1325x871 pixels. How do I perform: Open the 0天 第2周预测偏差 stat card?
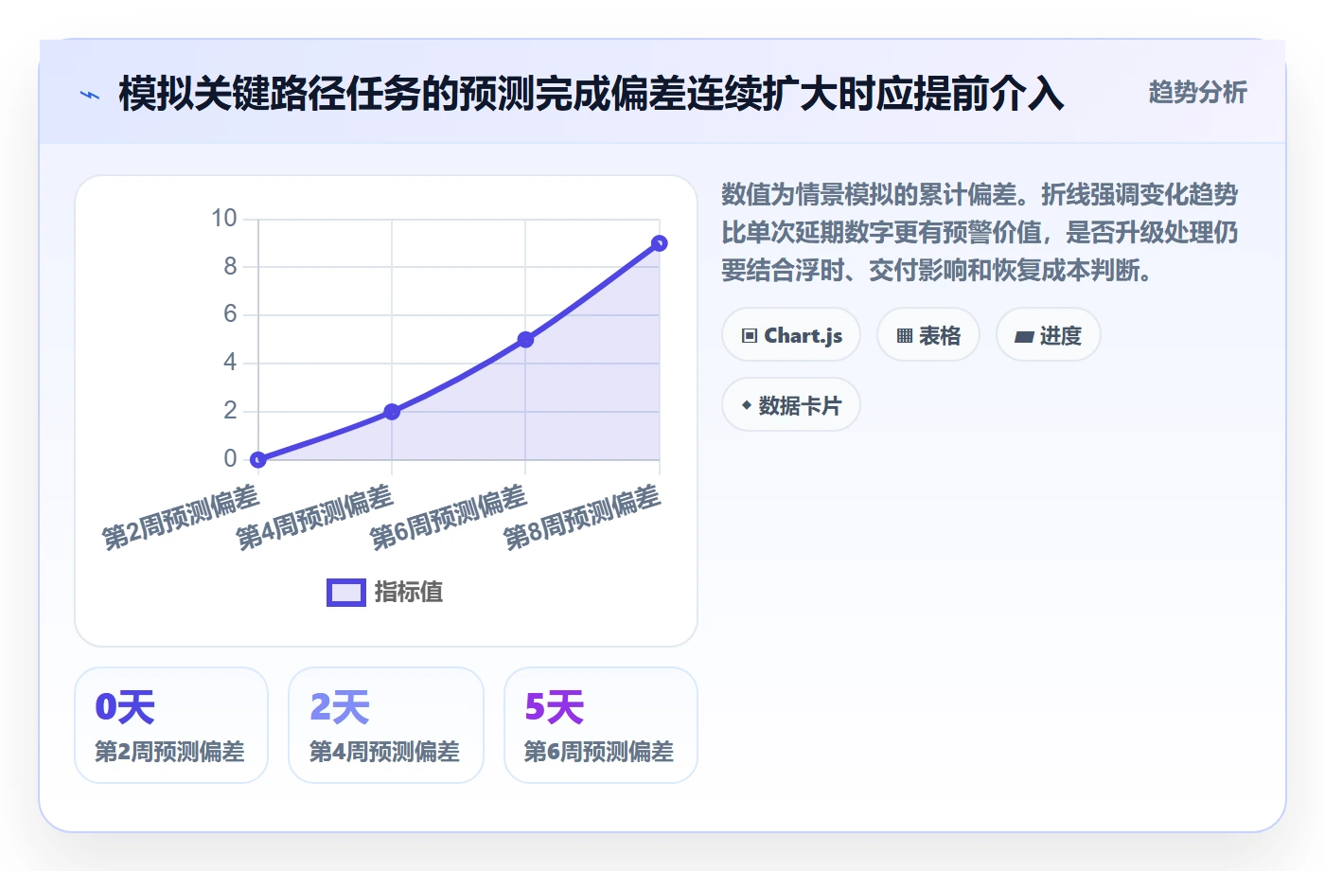[171, 725]
